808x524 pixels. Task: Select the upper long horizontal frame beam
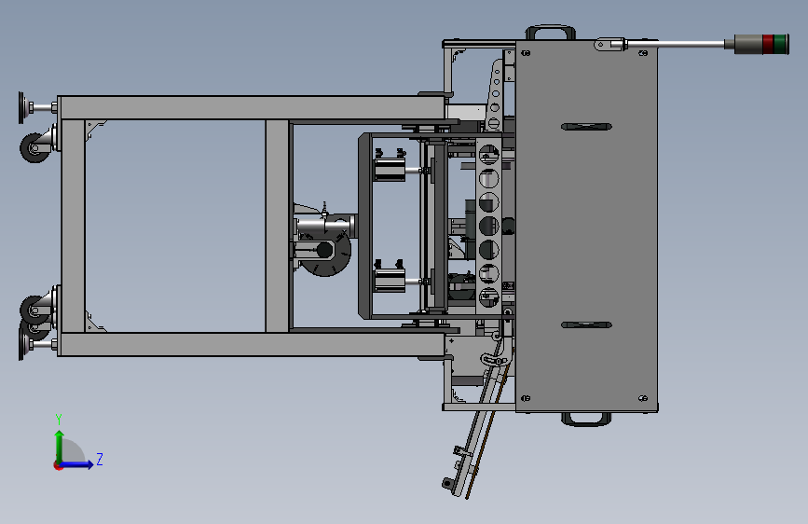tap(251, 108)
